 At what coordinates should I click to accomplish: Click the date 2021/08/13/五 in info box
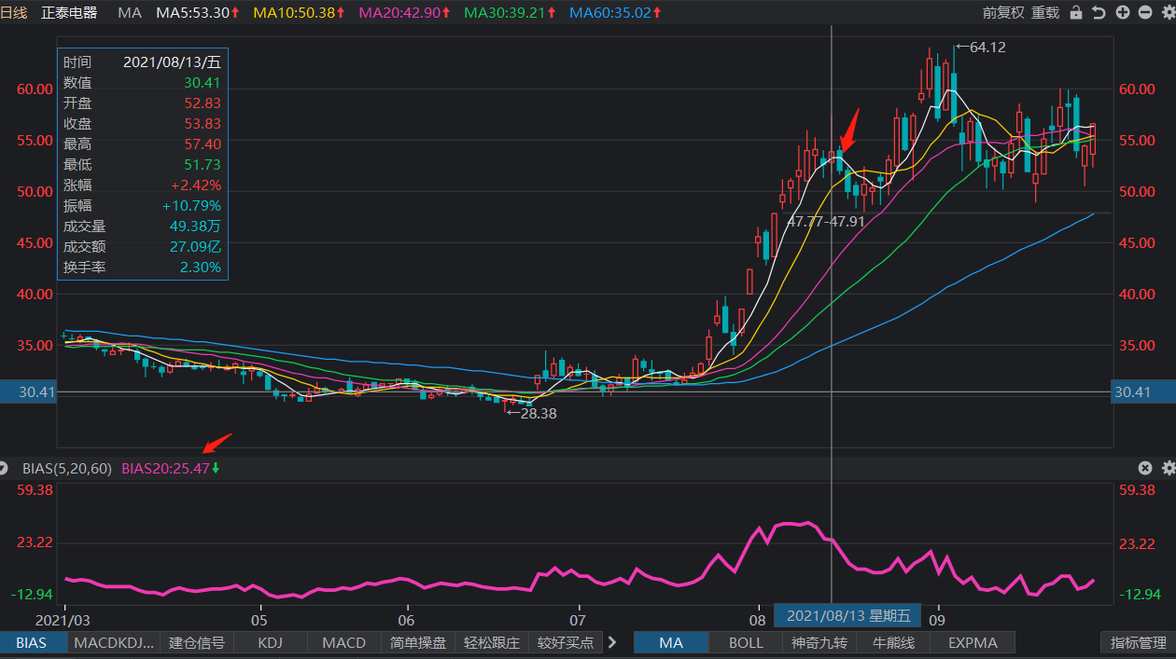tap(173, 62)
